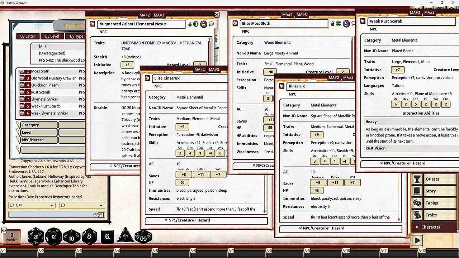
Task: Roll the d12 die
Action: click(x=54, y=236)
